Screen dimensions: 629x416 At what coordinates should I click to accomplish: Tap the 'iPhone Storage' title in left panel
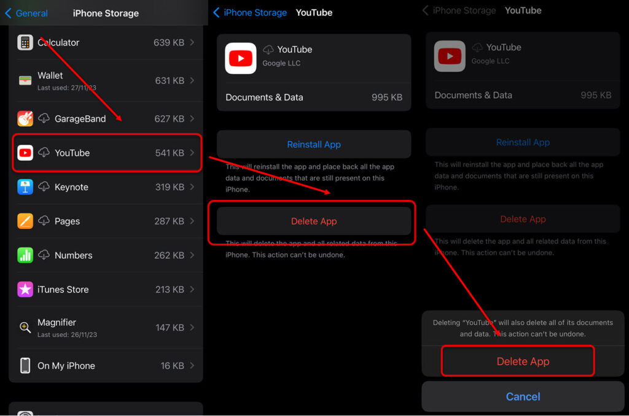[x=106, y=13]
